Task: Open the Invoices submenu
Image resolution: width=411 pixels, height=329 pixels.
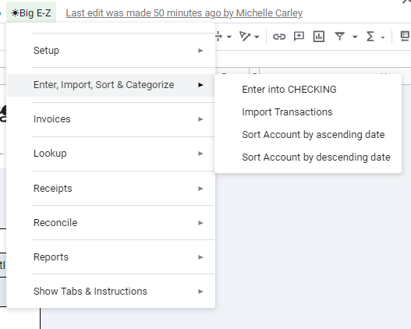Action: tap(111, 119)
